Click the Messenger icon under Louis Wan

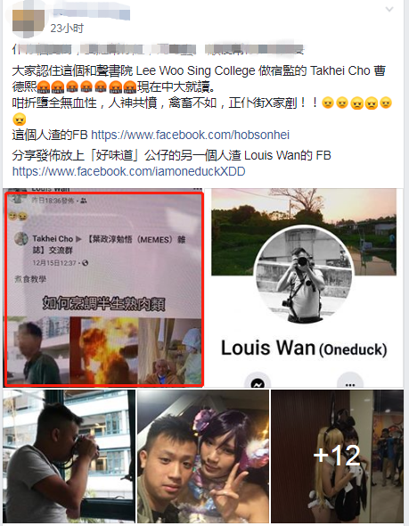[258, 382]
